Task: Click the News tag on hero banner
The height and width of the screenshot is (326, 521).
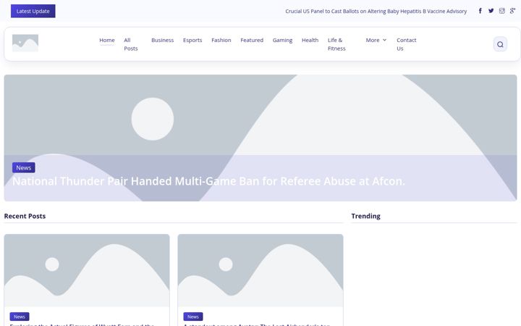Action: click(24, 167)
